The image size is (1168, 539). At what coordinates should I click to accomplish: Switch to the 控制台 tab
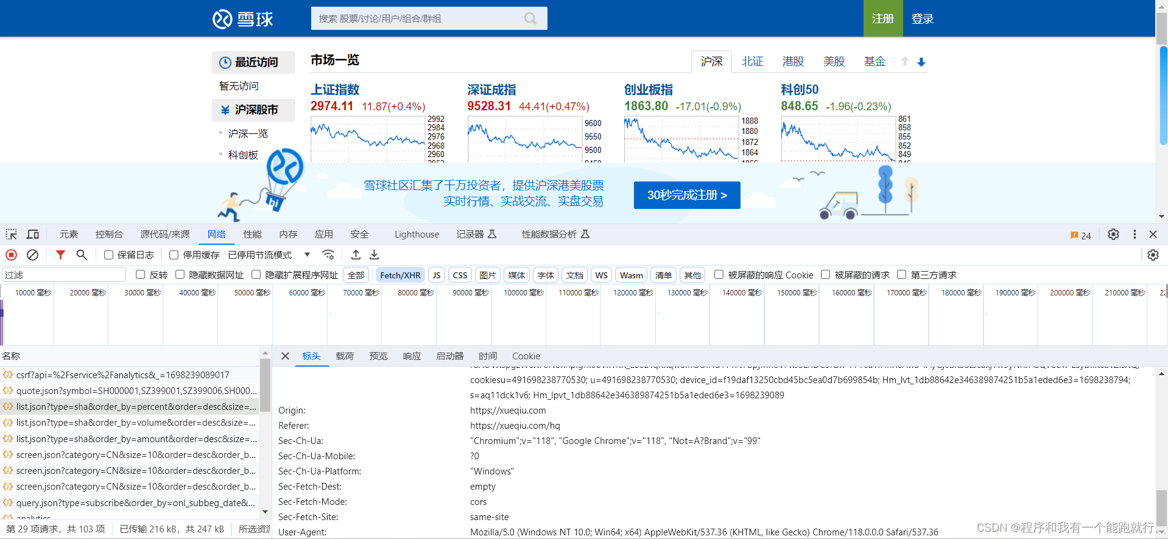pos(109,234)
